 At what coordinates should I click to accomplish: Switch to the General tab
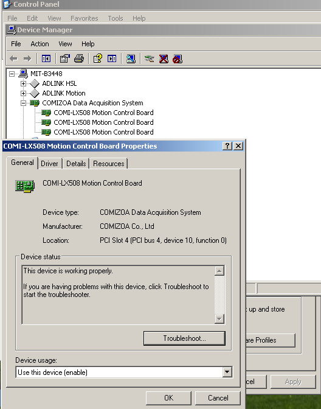[22, 163]
